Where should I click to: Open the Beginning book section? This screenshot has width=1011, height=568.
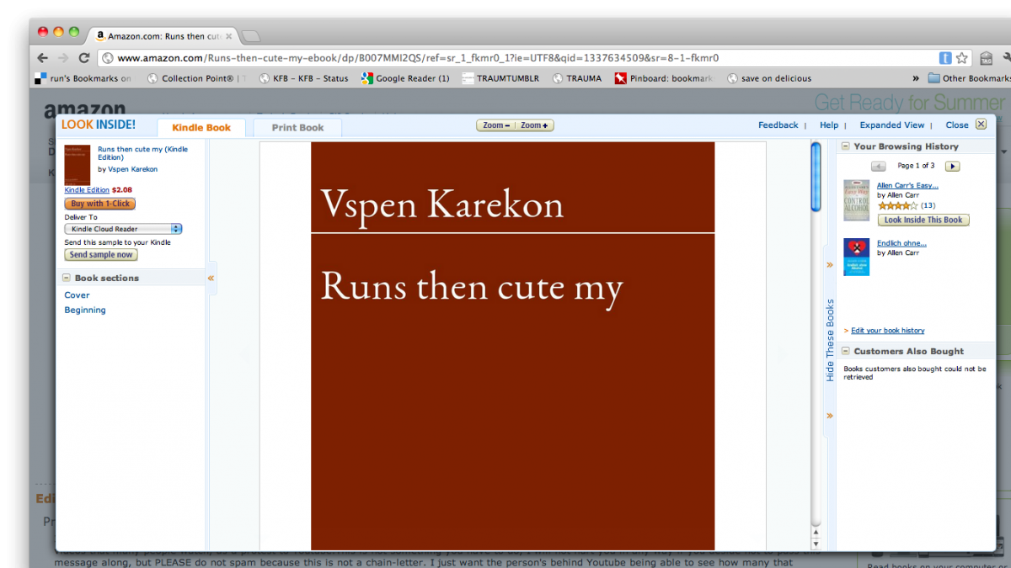pos(85,310)
